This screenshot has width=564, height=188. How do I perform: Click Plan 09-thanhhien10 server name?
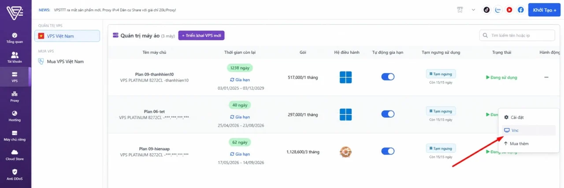tap(154, 74)
